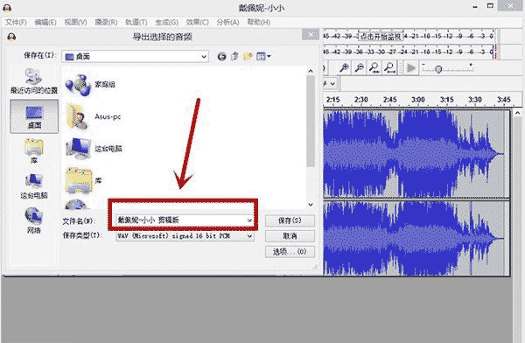Select 这台电脑 item in the file list
This screenshot has height=343, width=525.
(x=94, y=149)
